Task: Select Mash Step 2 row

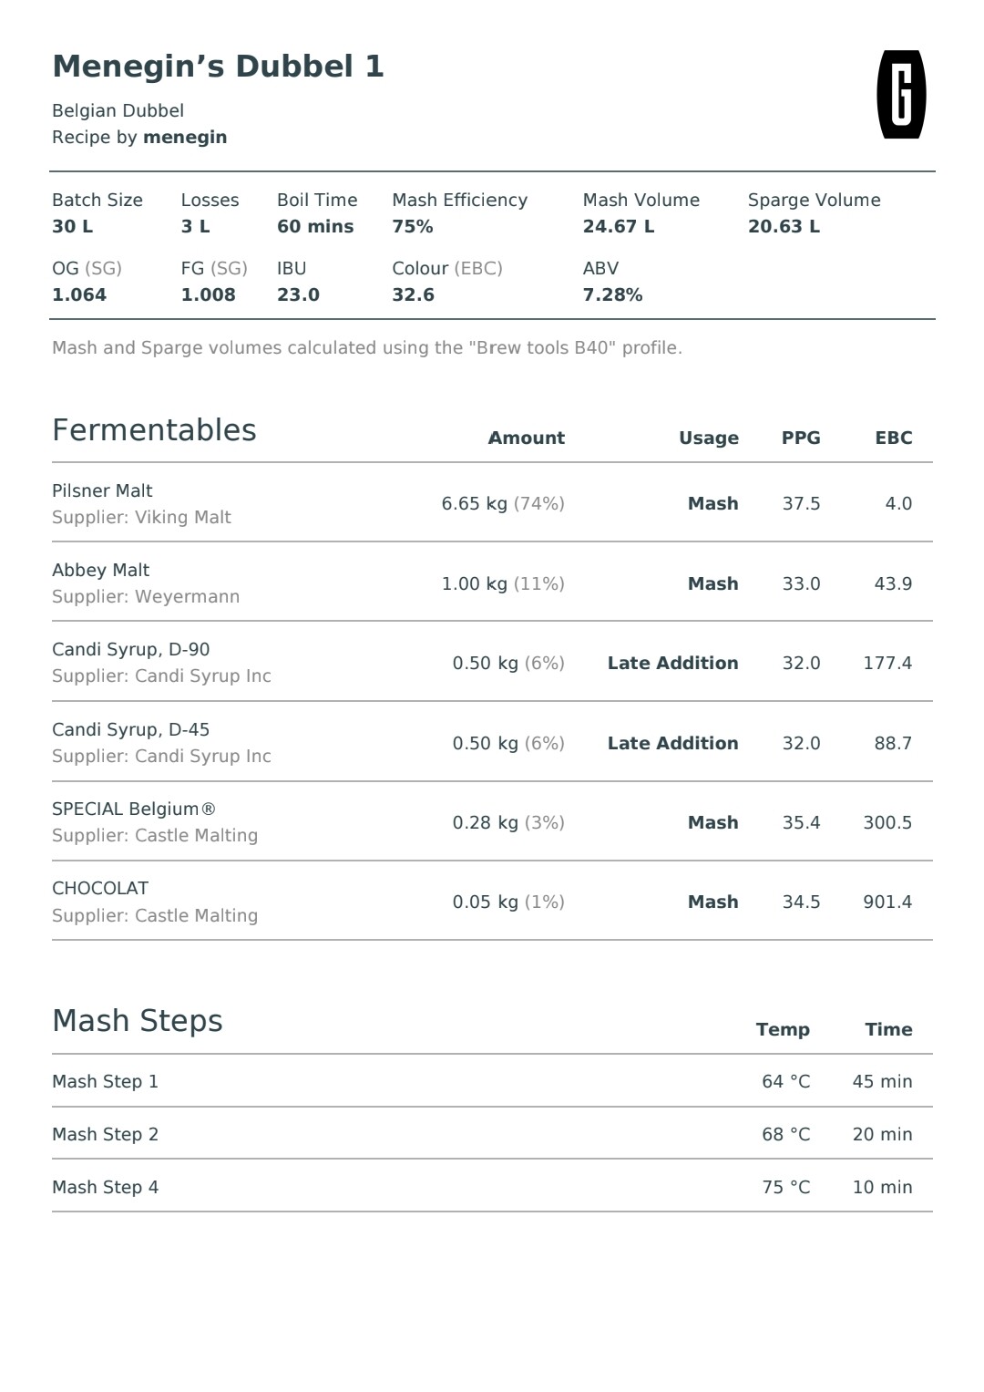Action: tap(492, 1134)
